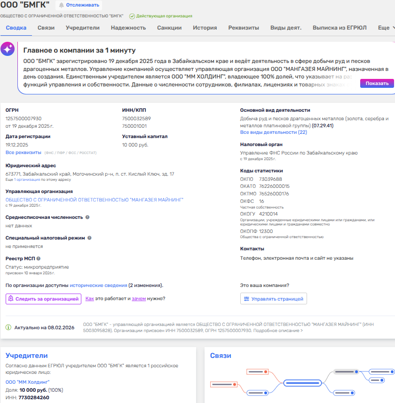Viewport: 395px width, 403px height.
Task: Click the info icon near Актуально на 08.02.2026
Action: 8,327
